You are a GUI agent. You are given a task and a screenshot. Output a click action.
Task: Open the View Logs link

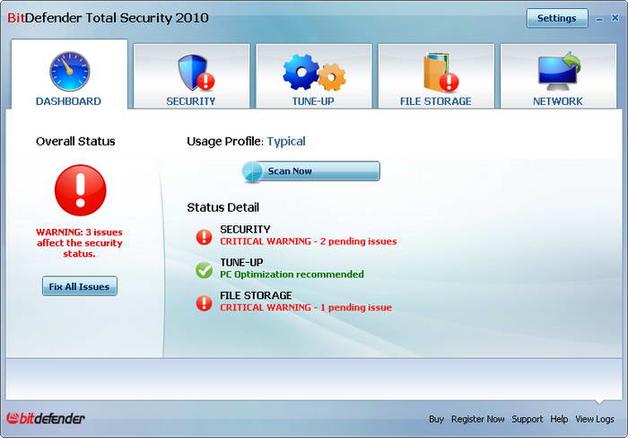595,419
